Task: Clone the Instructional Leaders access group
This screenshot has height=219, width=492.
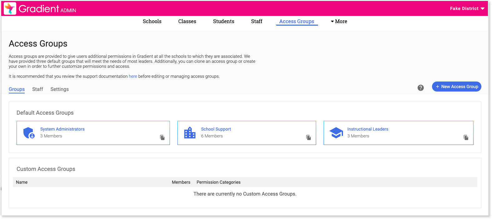Action: 466,137
